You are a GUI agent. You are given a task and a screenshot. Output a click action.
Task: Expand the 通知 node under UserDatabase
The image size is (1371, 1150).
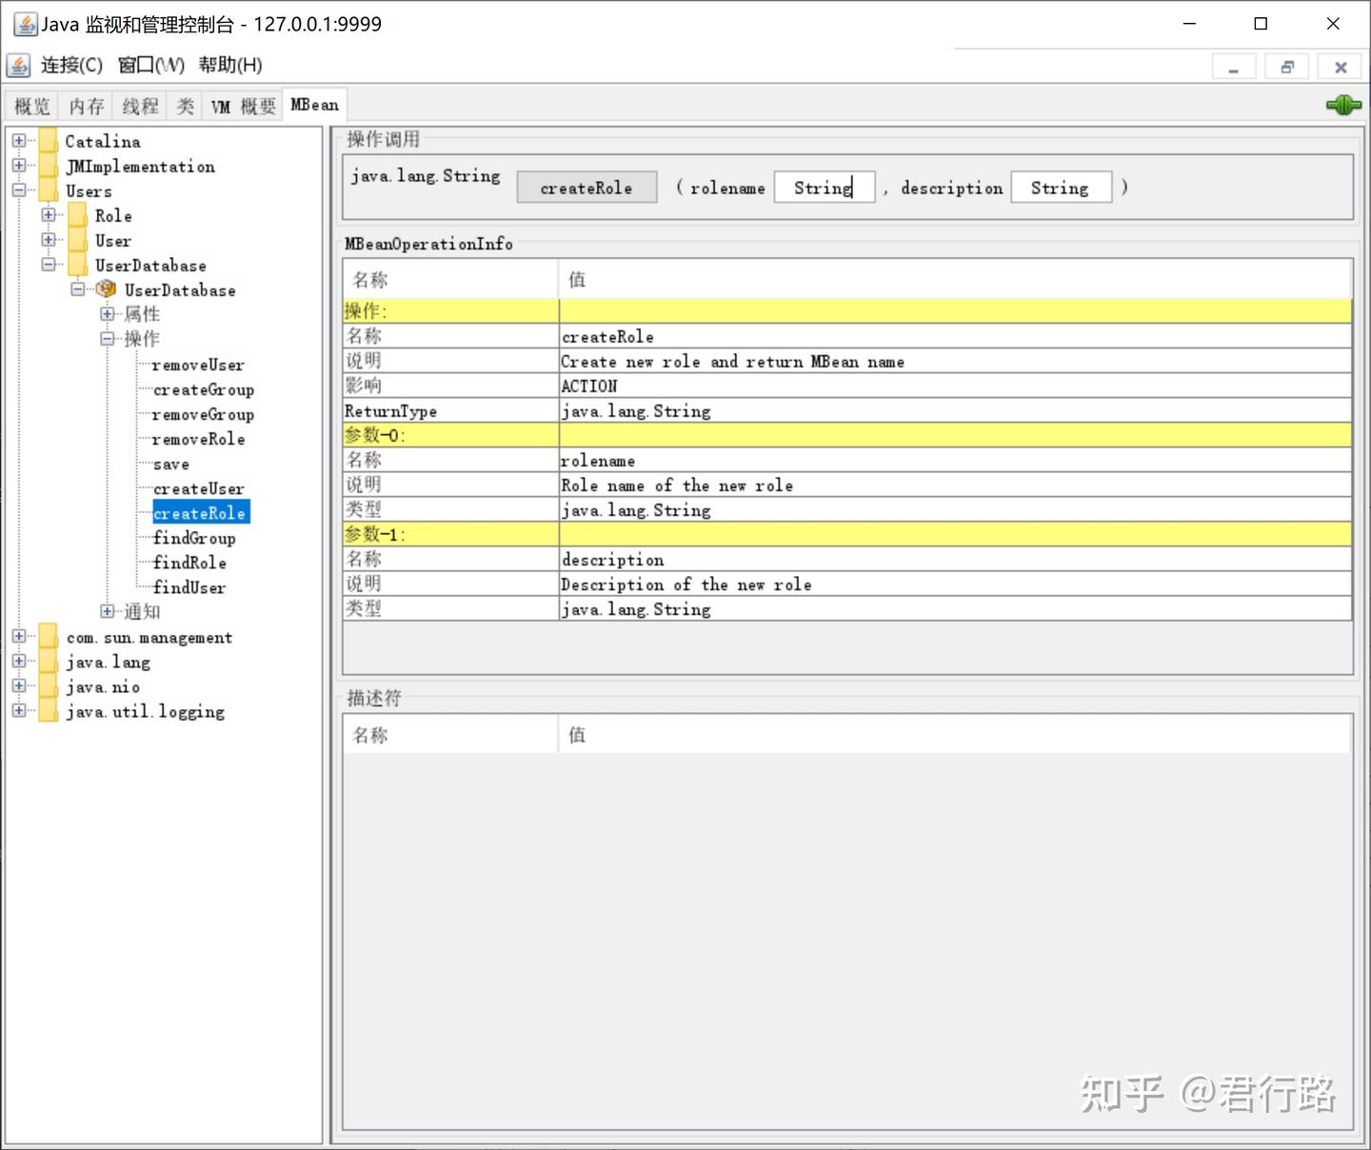click(x=108, y=611)
